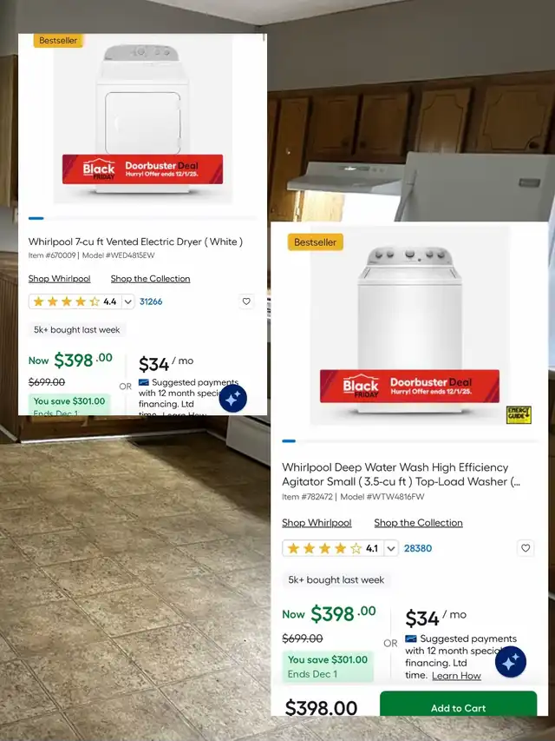View the yellow Energy Guide label
This screenshot has width=555, height=741.
pos(519,414)
